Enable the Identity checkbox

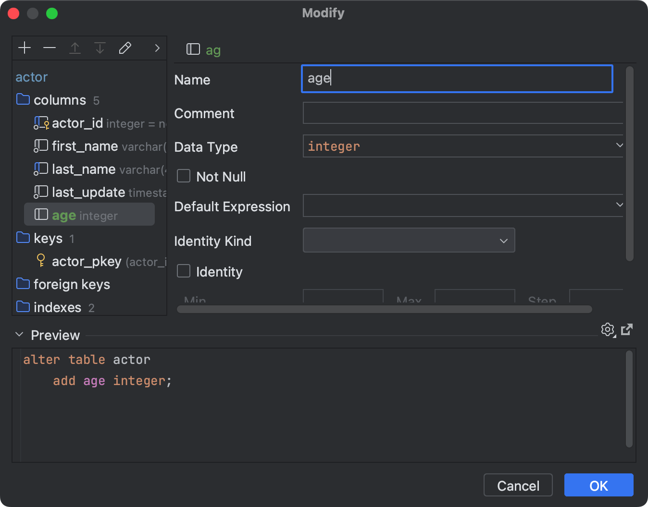184,271
